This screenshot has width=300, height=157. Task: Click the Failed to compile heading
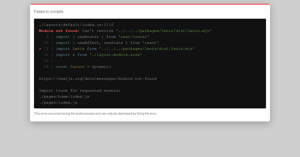[48, 11]
